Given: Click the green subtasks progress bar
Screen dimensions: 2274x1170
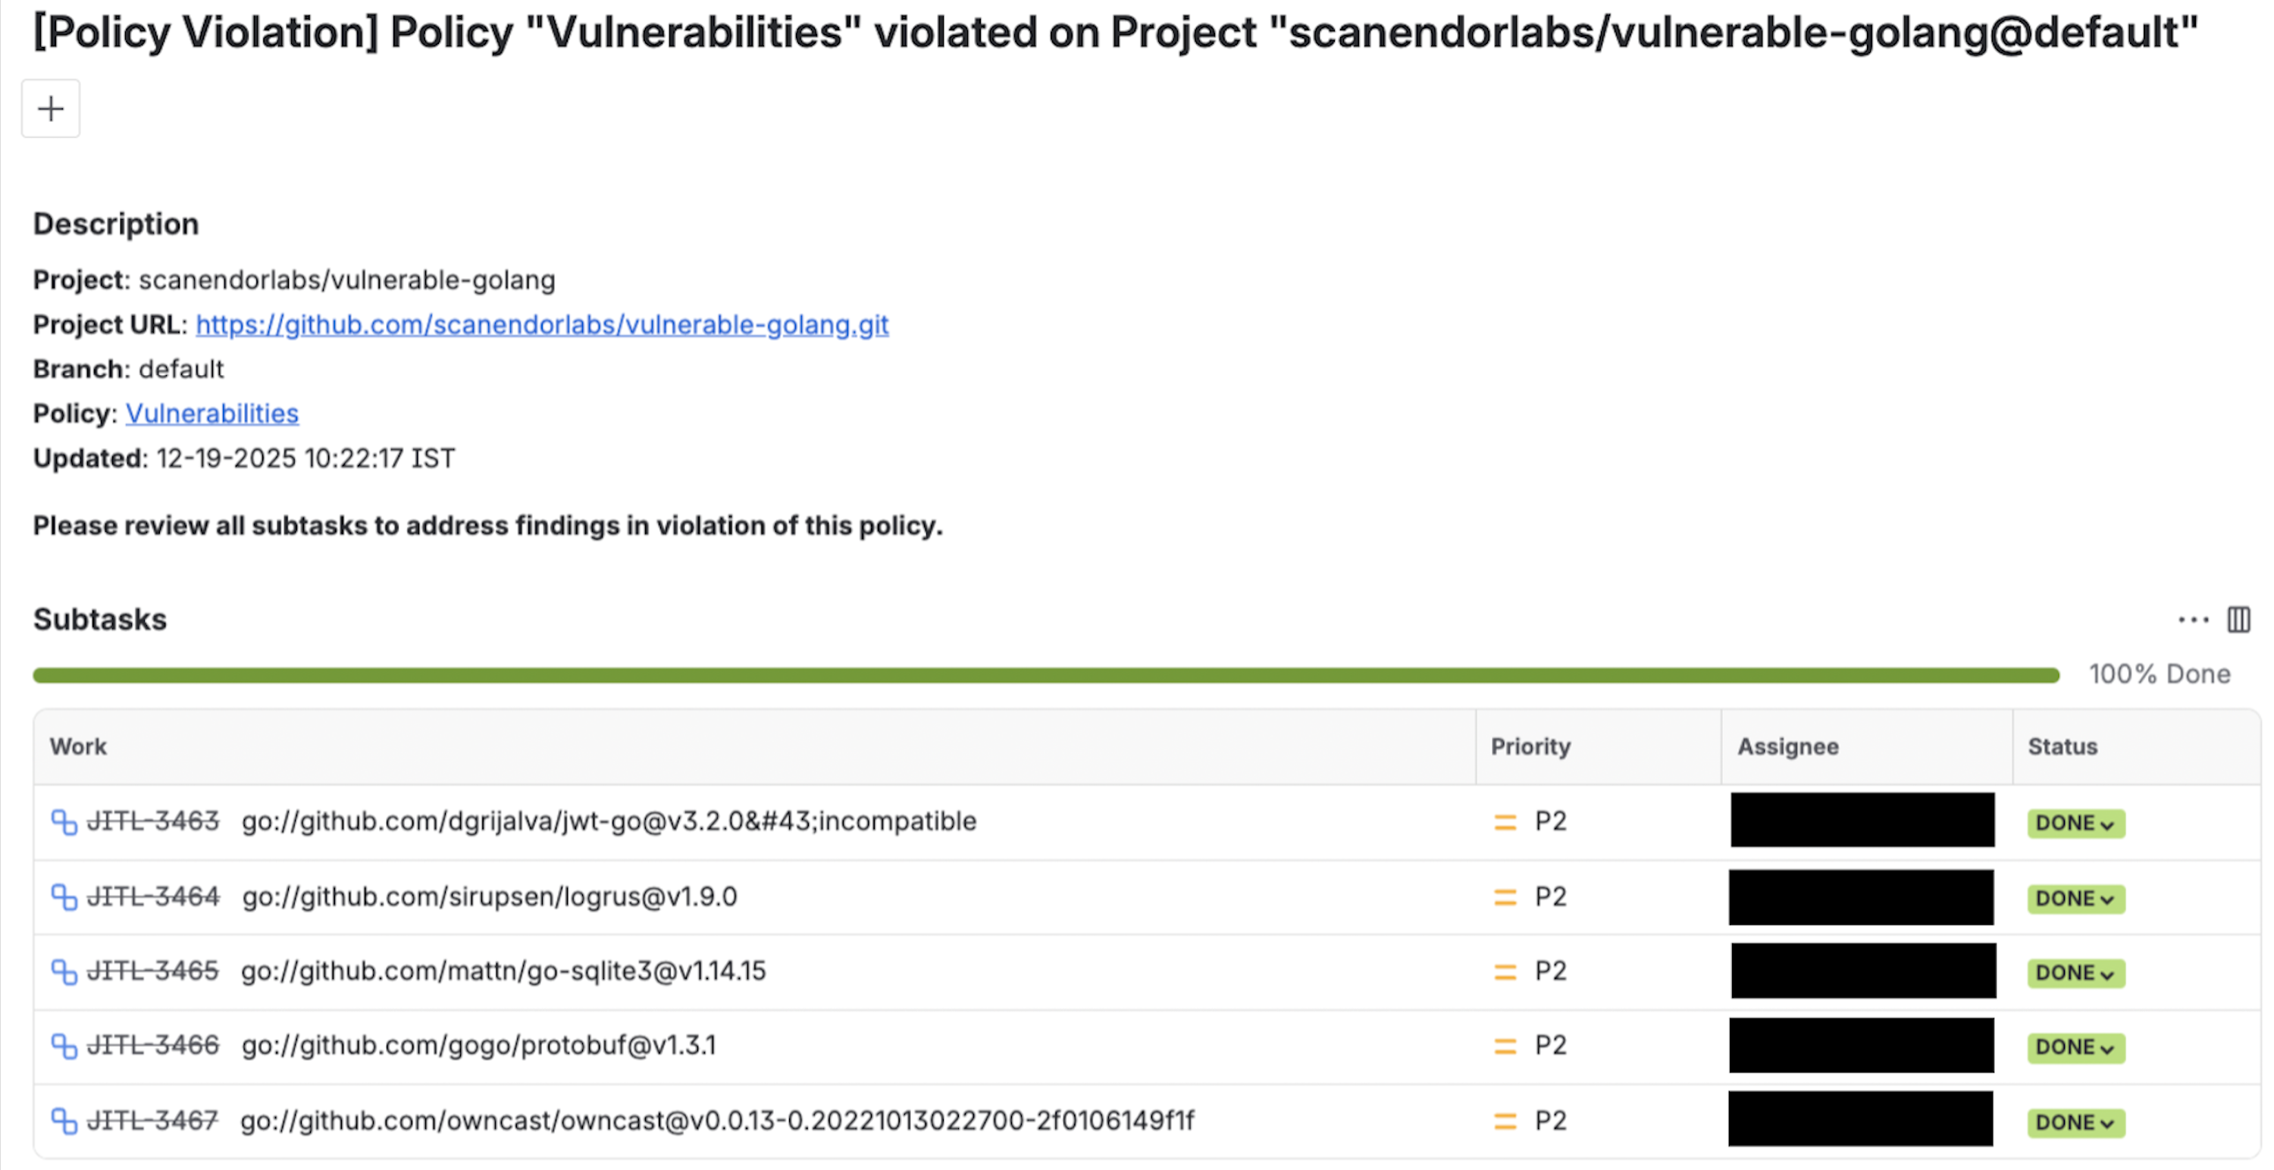Looking at the screenshot, I should [1045, 675].
